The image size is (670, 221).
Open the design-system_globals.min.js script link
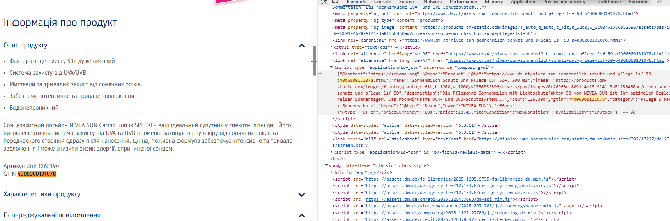click(458, 186)
